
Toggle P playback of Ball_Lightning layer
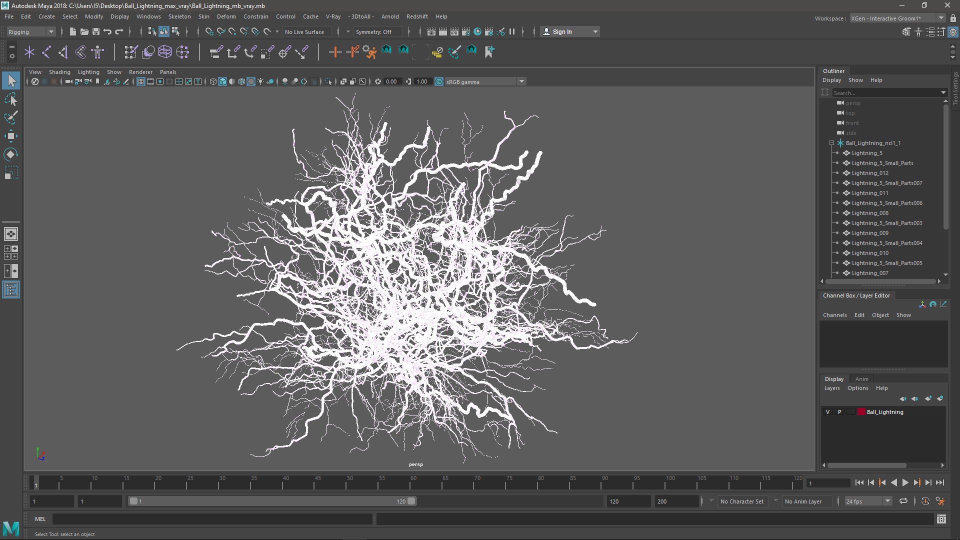coord(839,412)
